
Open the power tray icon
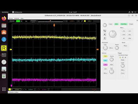pos(135,12)
